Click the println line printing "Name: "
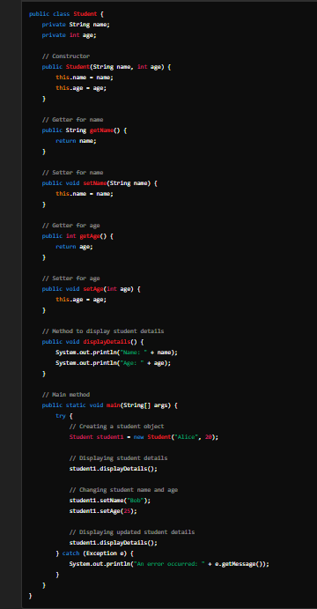Screen dimensions: 317x609 point(117,353)
